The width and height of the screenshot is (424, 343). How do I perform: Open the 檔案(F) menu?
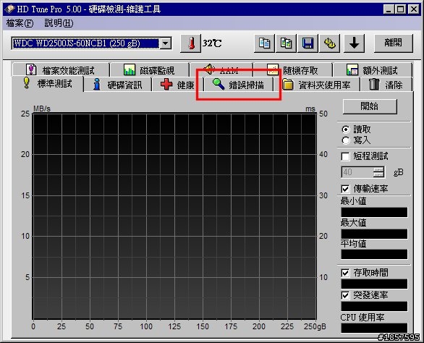click(x=20, y=23)
